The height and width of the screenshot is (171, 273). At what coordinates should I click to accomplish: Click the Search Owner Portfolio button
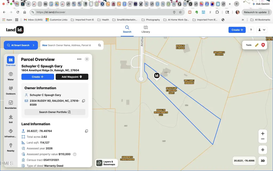pos(55,112)
